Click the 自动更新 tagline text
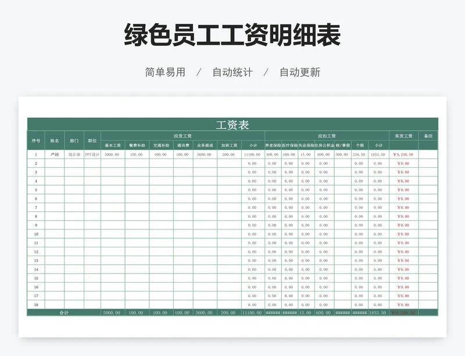465x356 pixels. coord(300,73)
